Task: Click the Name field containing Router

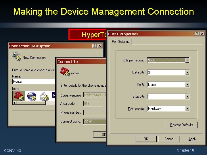Action: [x=34, y=82]
